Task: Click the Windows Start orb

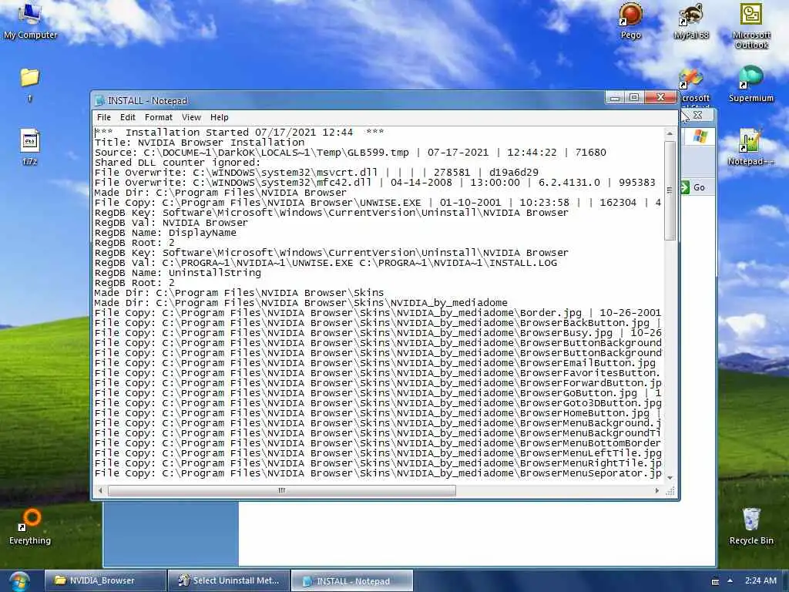Action: click(18, 581)
